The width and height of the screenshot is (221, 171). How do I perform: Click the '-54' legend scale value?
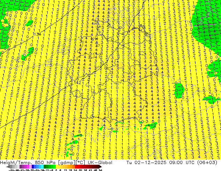tap(11, 170)
